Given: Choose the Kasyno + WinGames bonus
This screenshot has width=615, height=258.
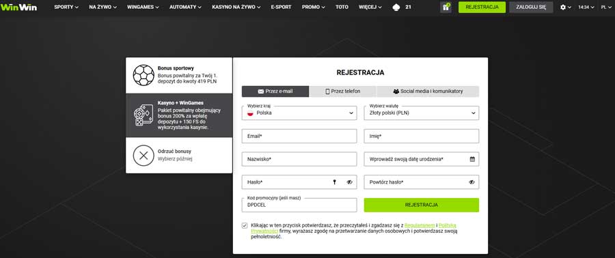Looking at the screenshot, I should (x=179, y=115).
